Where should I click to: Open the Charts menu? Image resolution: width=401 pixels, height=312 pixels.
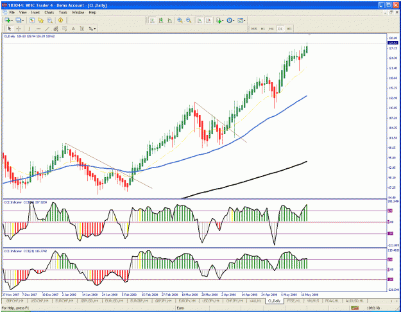[49, 12]
